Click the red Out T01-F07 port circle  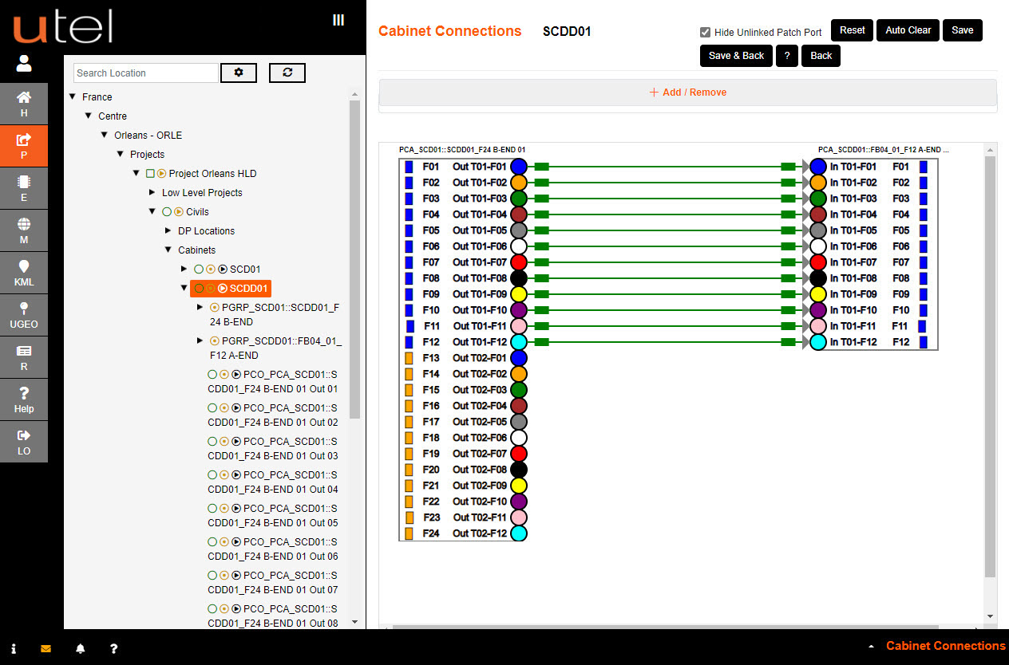point(519,262)
